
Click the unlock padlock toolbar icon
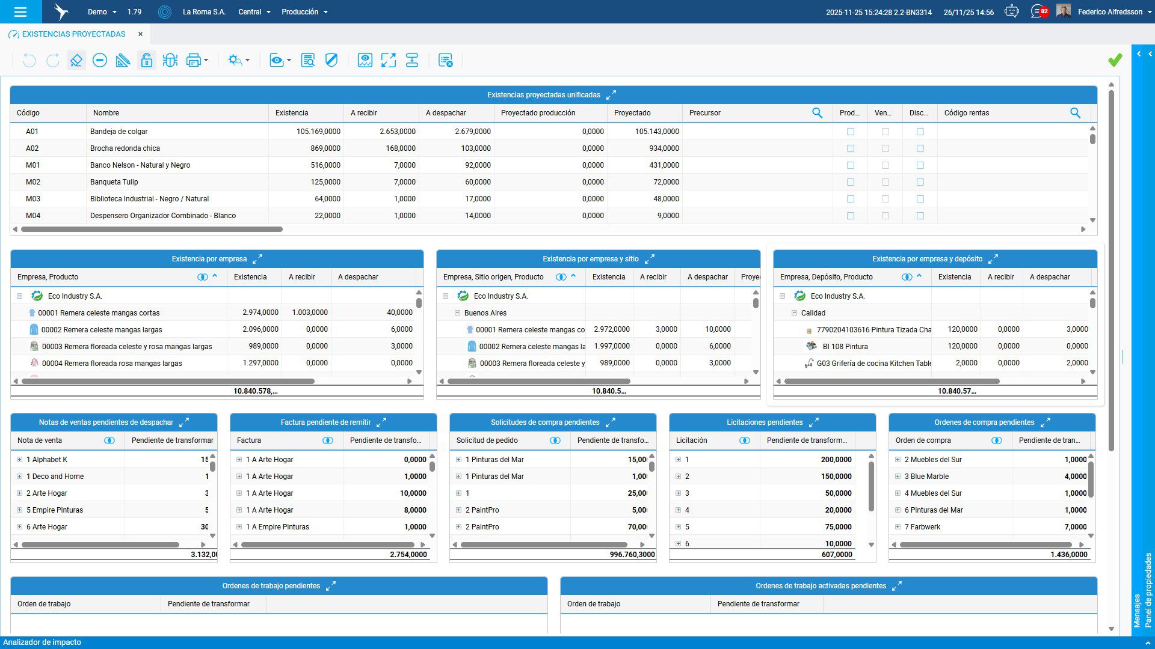pos(146,60)
